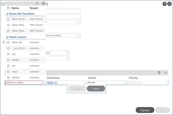
Task: Click the disabled OK button
Action: pos(163,110)
